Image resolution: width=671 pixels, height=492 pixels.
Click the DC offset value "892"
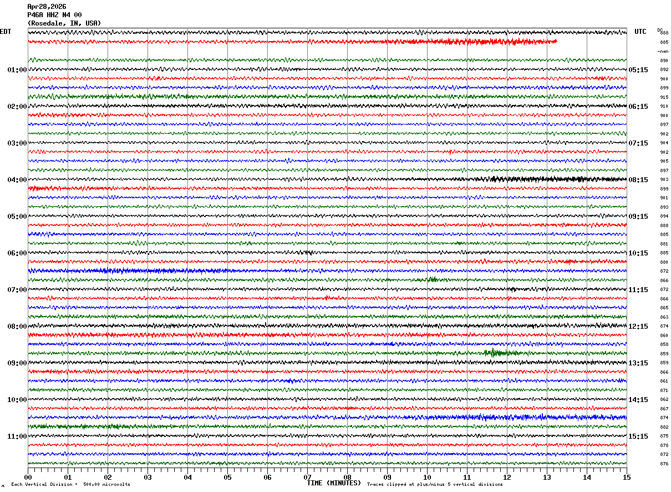[x=664, y=69]
